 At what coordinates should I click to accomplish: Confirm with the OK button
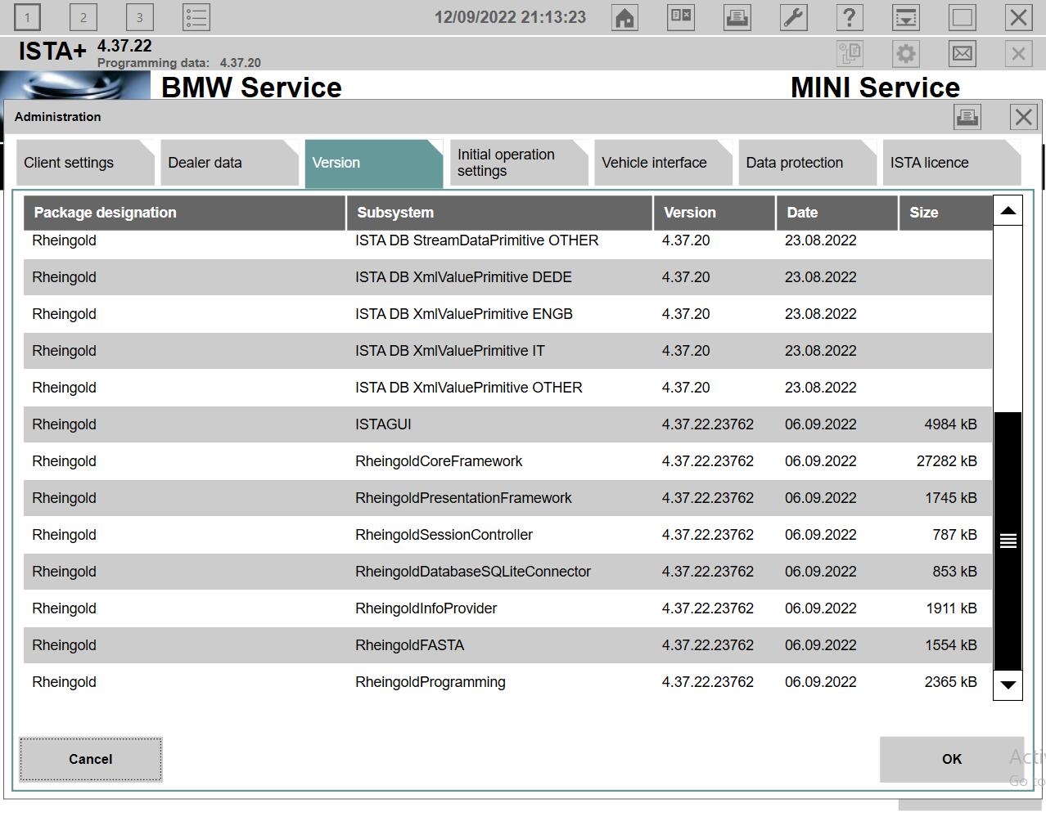coord(952,759)
